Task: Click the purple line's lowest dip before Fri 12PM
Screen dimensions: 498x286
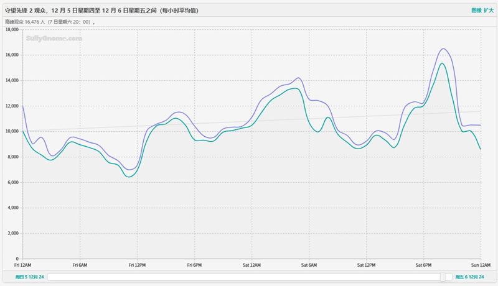Action: [129, 169]
